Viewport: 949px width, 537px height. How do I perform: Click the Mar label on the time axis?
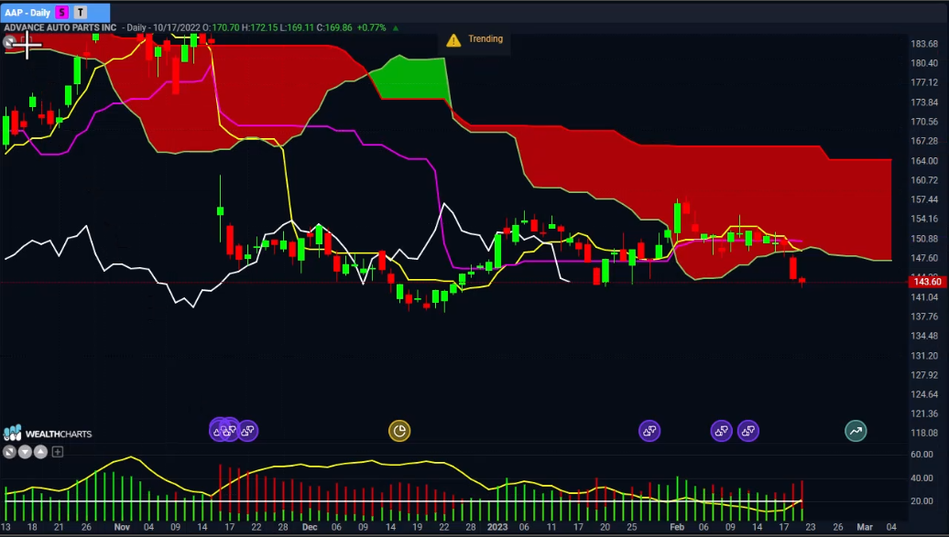pos(865,527)
